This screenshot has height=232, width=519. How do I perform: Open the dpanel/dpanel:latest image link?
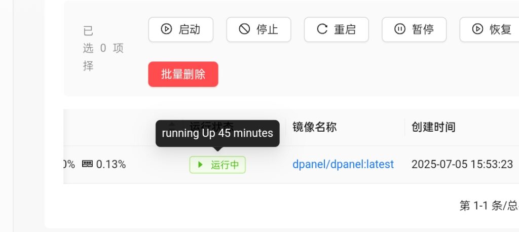(343, 164)
